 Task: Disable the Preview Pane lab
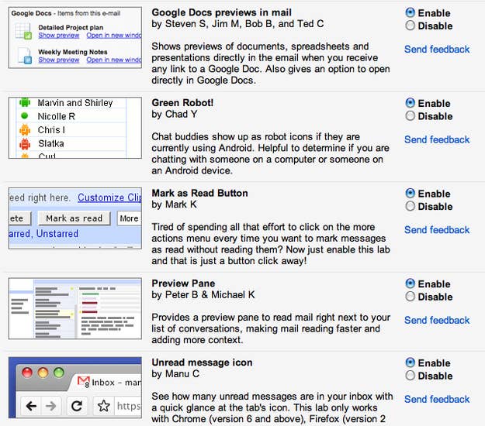click(411, 297)
